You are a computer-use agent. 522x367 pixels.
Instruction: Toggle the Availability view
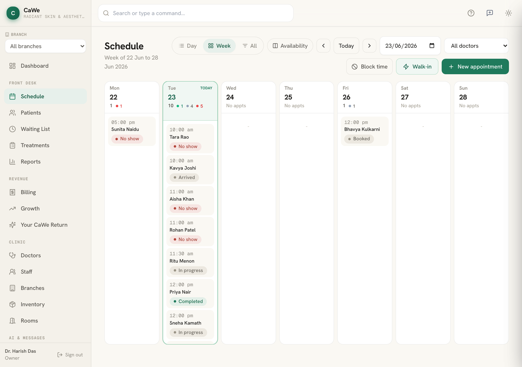[x=290, y=46]
